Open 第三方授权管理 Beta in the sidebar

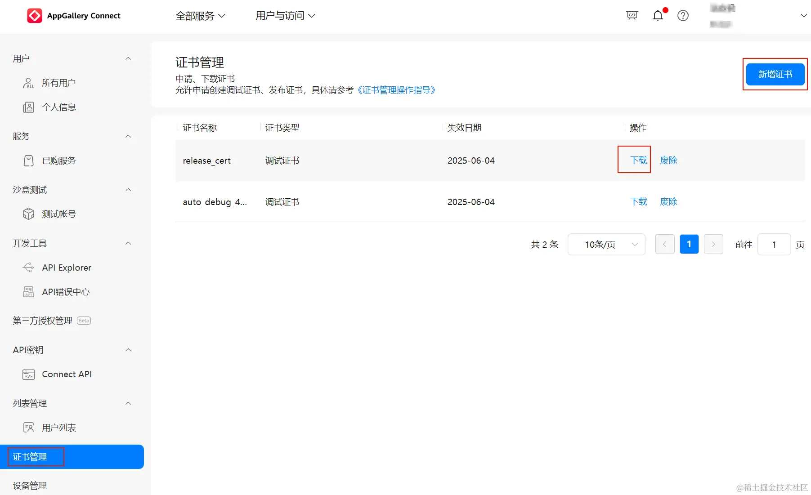pos(52,321)
